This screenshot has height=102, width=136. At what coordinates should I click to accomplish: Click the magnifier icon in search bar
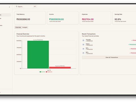click(x=17, y=7)
